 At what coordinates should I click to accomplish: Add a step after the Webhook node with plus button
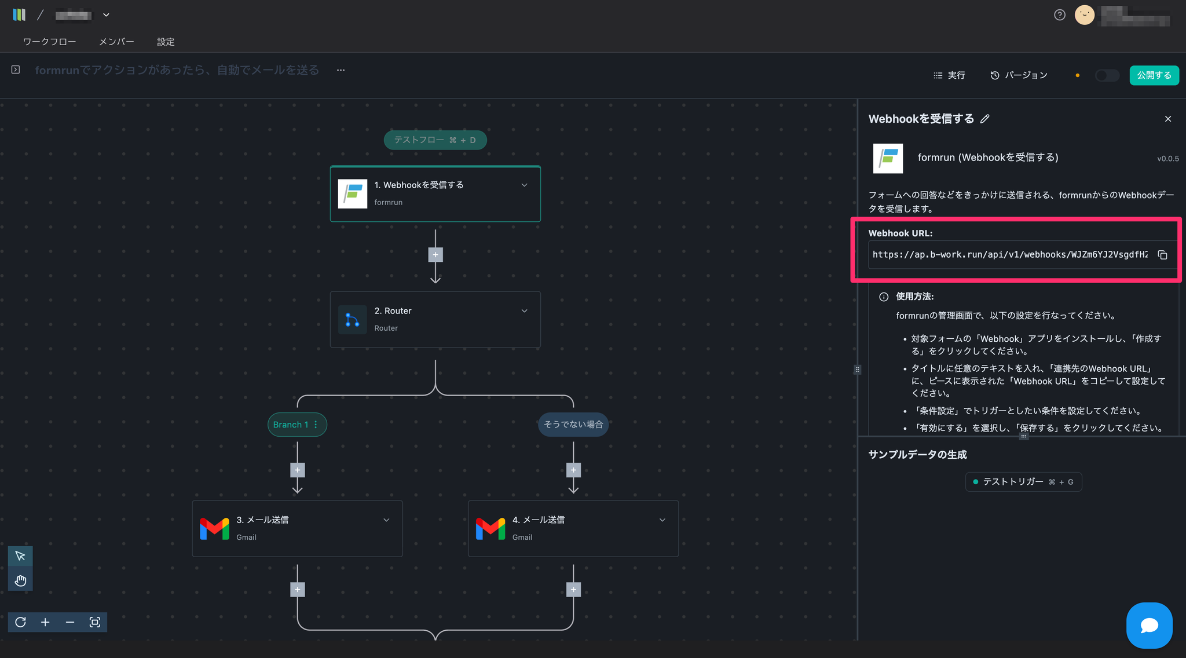435,255
